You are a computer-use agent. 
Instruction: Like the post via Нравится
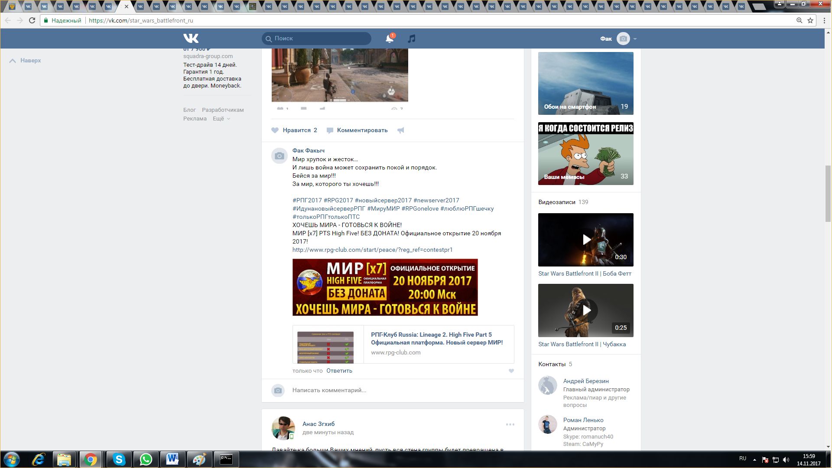[x=294, y=130]
